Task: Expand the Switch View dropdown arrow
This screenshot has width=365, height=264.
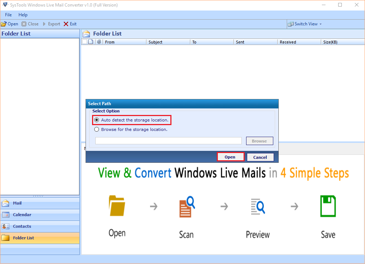Action: pyautogui.click(x=320, y=24)
